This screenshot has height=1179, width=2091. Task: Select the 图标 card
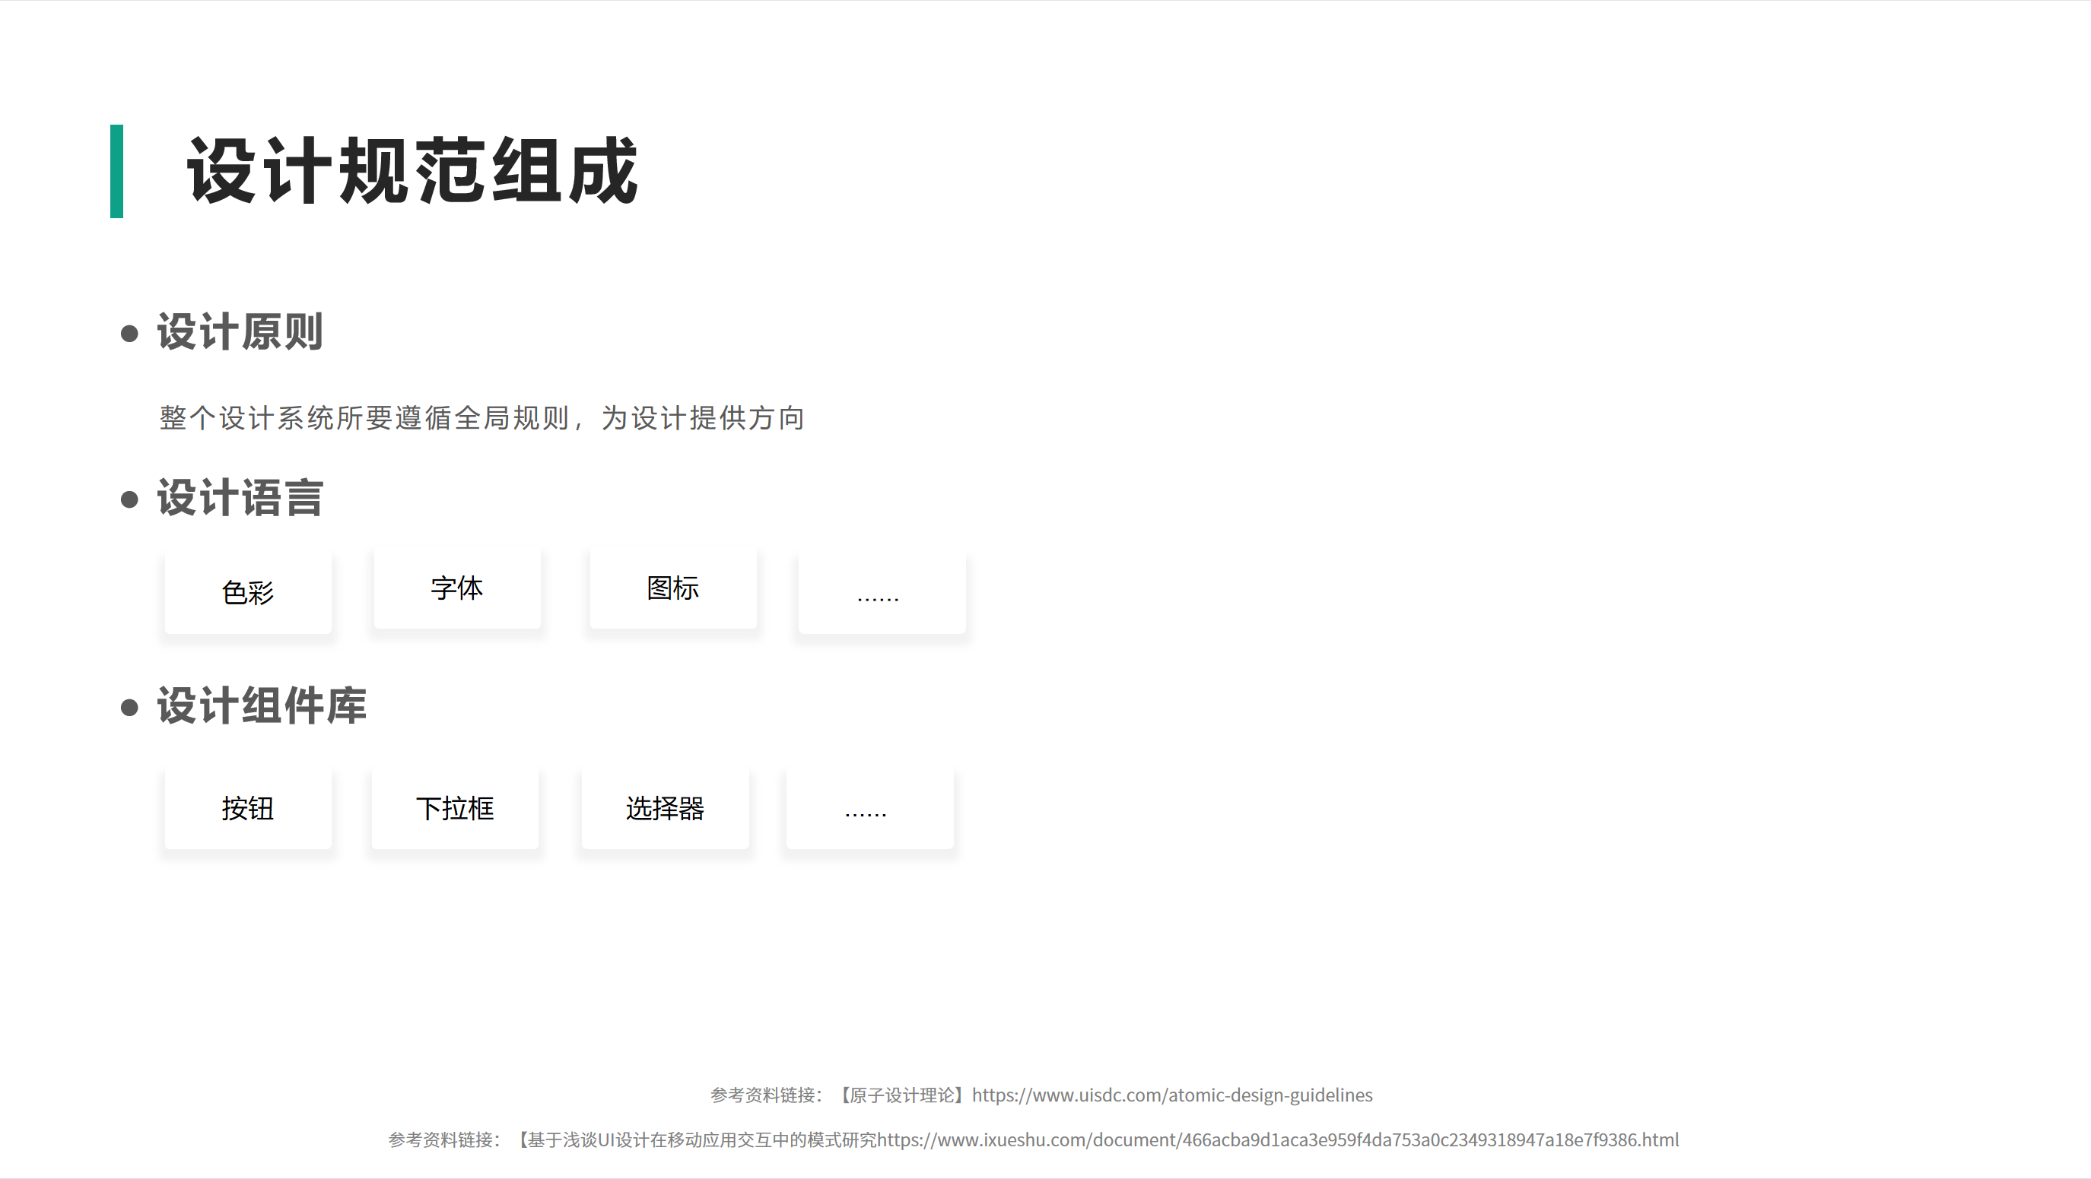click(673, 588)
